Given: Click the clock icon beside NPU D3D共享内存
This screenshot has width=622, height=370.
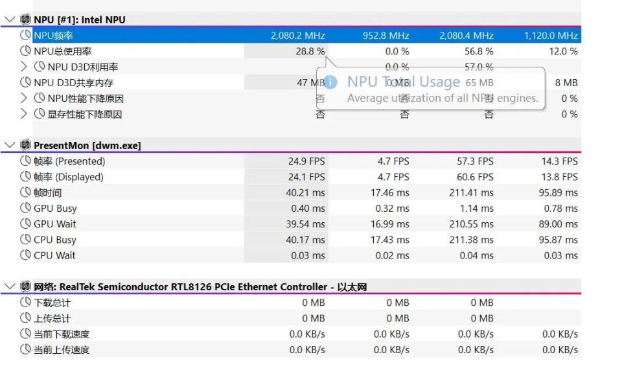Looking at the screenshot, I should click(26, 82).
